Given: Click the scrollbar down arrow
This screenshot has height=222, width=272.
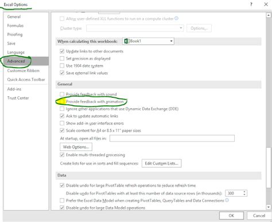Looking at the screenshot, I should point(269,207).
